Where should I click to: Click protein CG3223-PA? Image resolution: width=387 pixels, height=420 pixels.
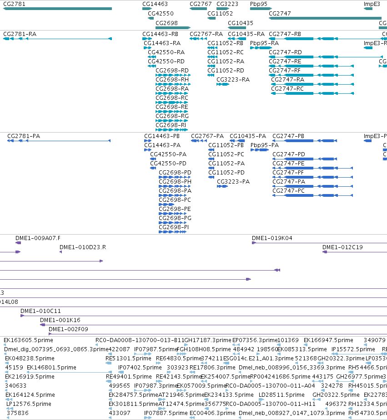[233, 182]
